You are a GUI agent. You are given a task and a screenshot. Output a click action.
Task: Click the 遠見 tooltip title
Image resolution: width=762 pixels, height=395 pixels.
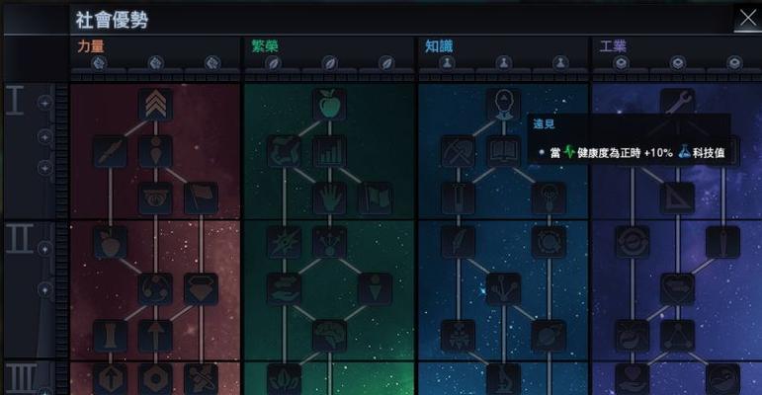pos(544,123)
